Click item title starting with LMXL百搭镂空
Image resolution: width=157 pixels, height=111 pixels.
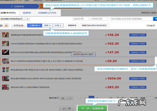(x=47, y=44)
